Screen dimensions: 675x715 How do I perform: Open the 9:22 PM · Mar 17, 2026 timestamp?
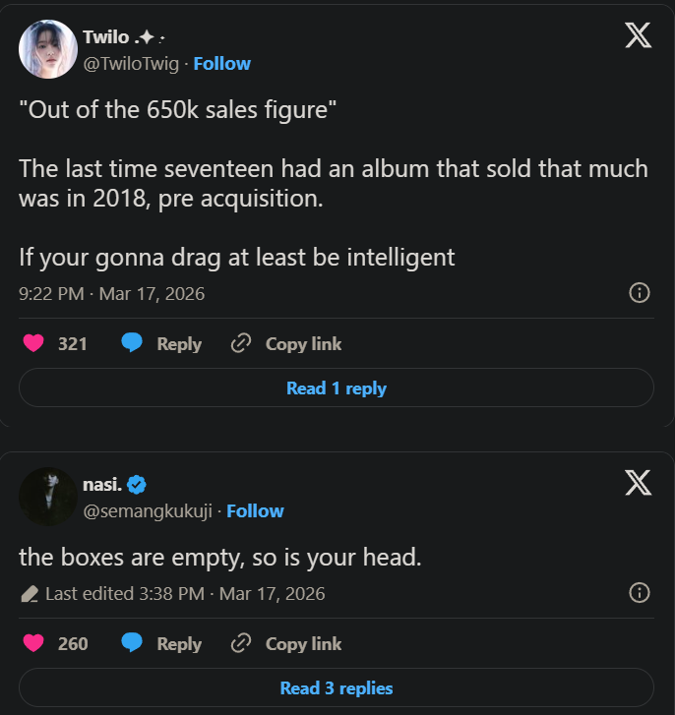tap(111, 293)
